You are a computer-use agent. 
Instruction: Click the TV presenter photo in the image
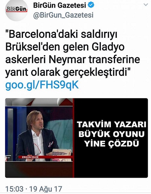click(x=39, y=134)
